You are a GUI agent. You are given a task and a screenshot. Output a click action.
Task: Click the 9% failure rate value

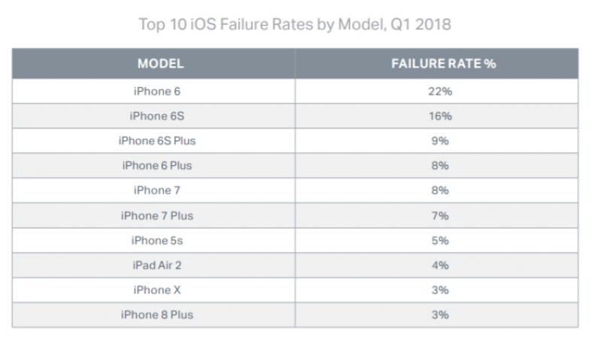click(x=441, y=141)
